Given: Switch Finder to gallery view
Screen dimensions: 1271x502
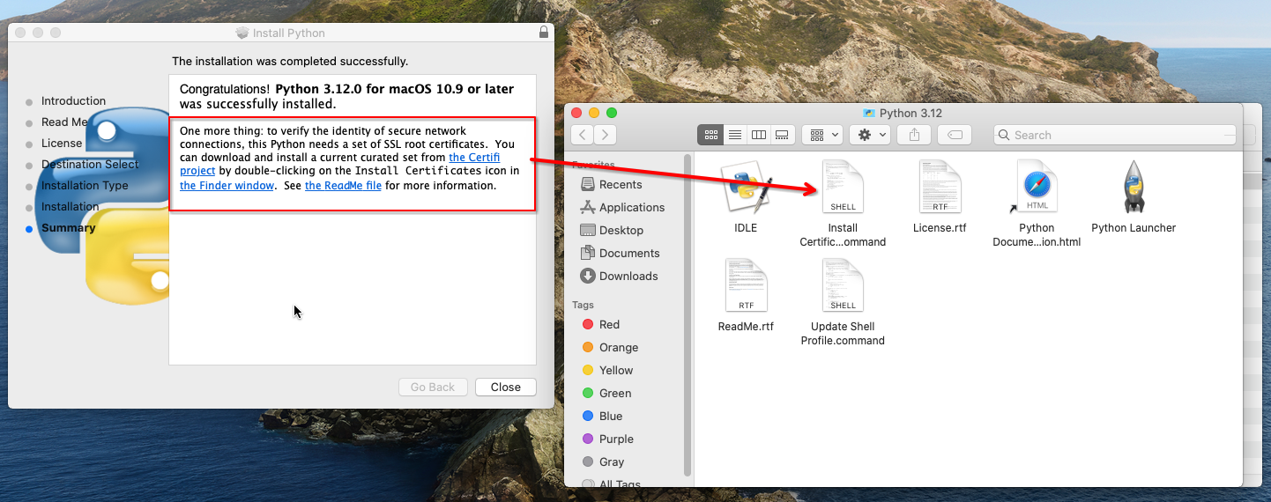Looking at the screenshot, I should point(781,135).
